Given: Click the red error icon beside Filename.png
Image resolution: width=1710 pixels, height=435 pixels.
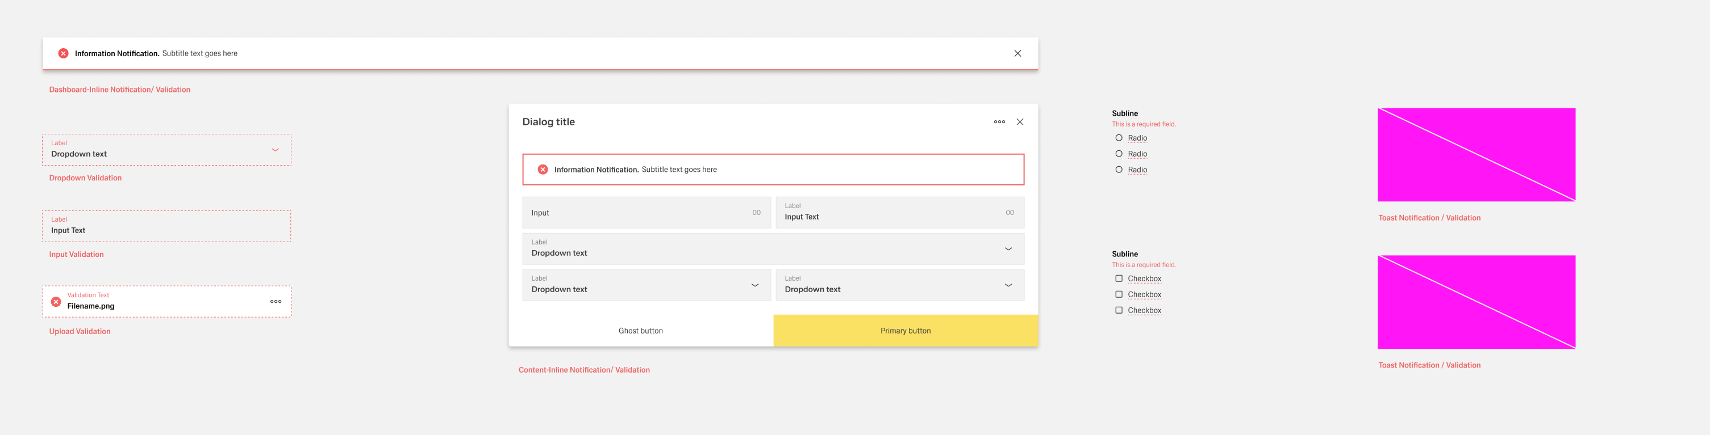Looking at the screenshot, I should 56,302.
